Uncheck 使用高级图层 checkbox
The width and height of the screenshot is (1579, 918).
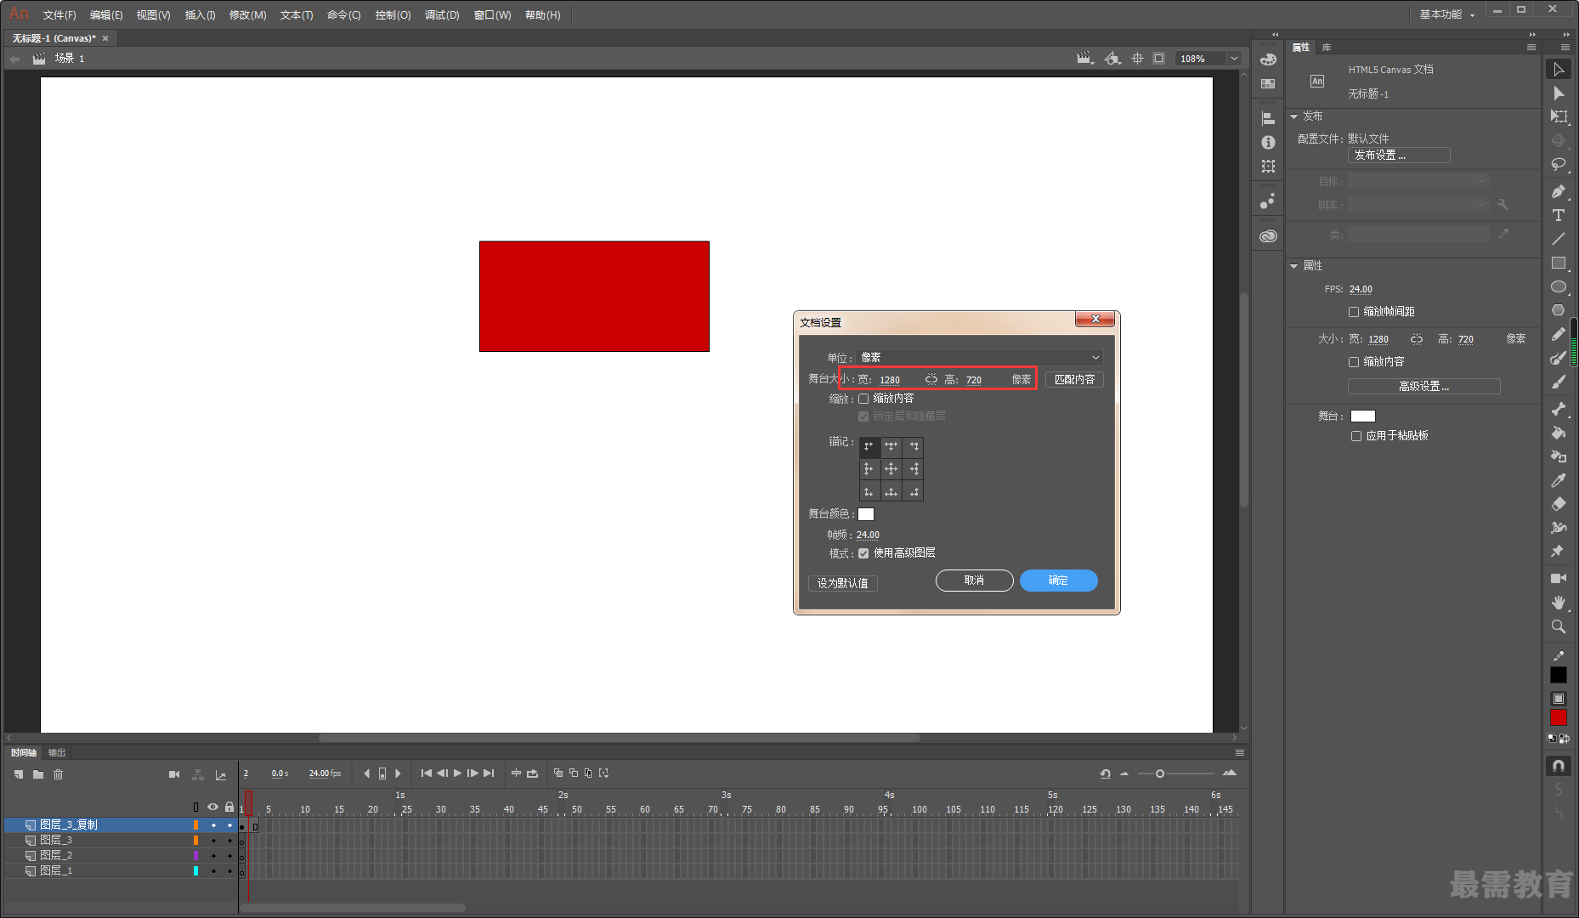[863, 553]
